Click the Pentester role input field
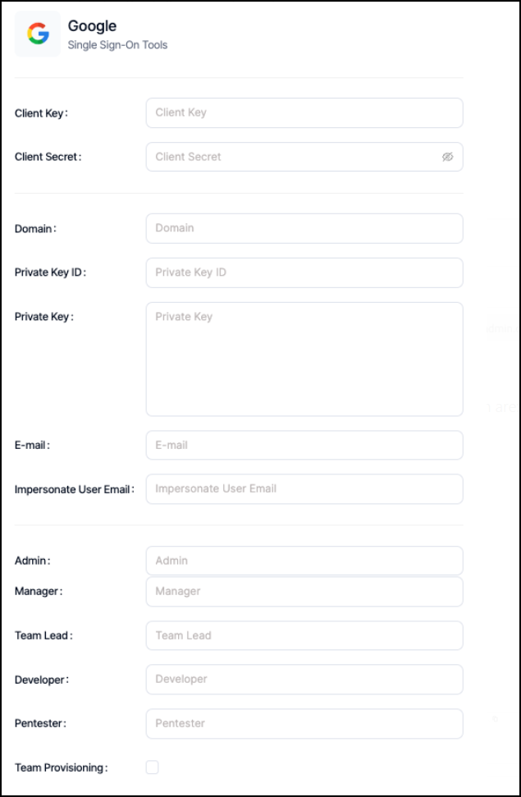The height and width of the screenshot is (797, 521). click(304, 723)
